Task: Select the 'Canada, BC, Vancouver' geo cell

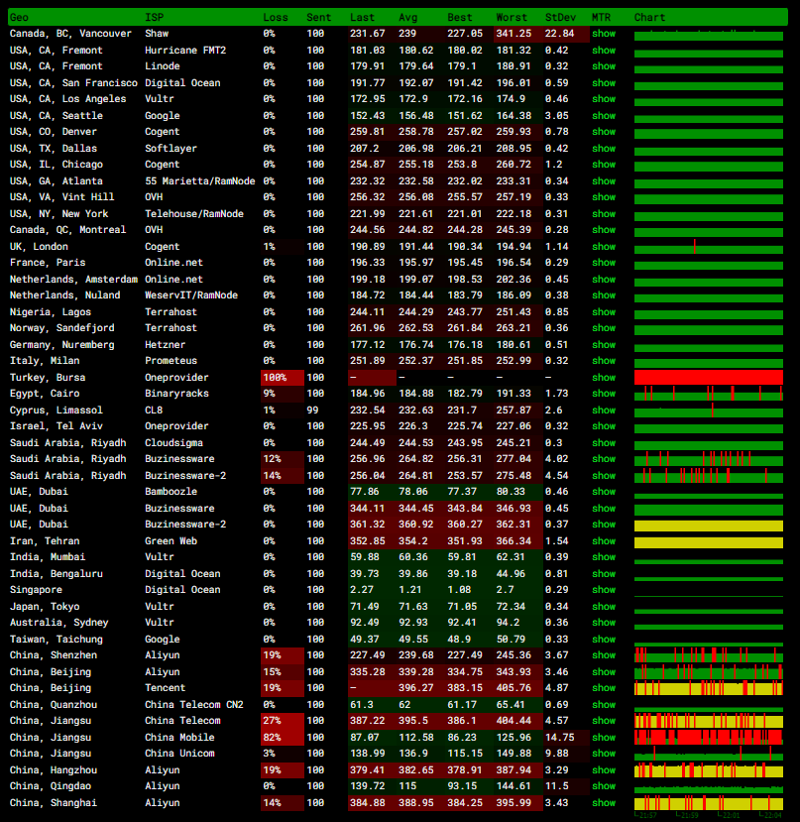Action: tap(70, 34)
